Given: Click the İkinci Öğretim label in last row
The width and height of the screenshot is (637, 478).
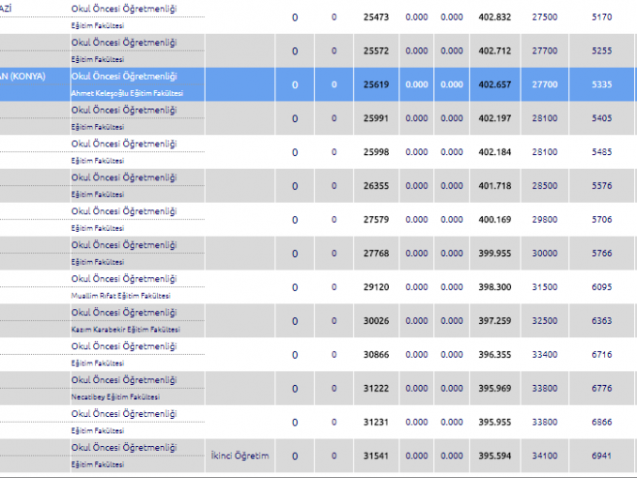Looking at the screenshot, I should [240, 456].
